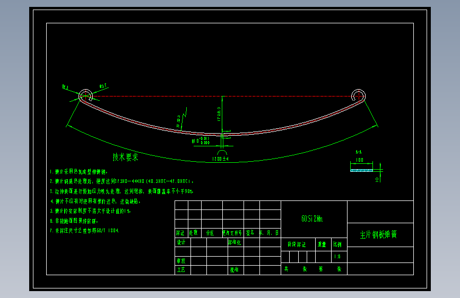Click the 批准 cell label

[234, 270]
